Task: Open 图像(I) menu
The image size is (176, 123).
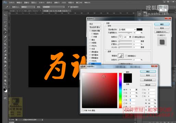Action: tap(27, 2)
